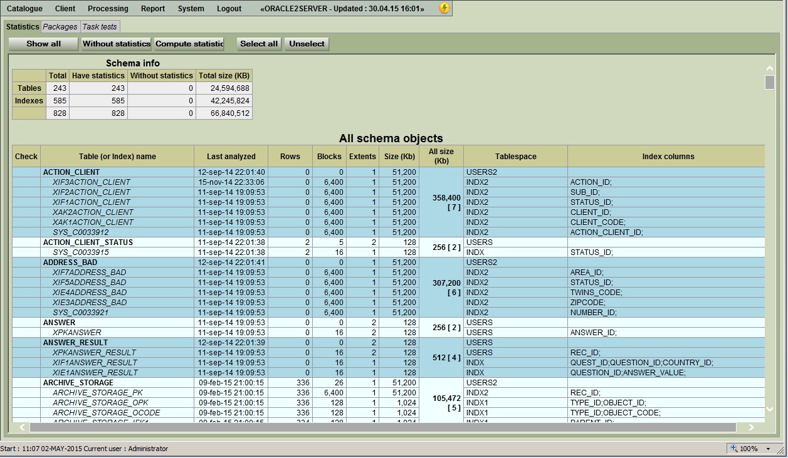Click the zoom magnifier icon in status bar

[x=734, y=449]
